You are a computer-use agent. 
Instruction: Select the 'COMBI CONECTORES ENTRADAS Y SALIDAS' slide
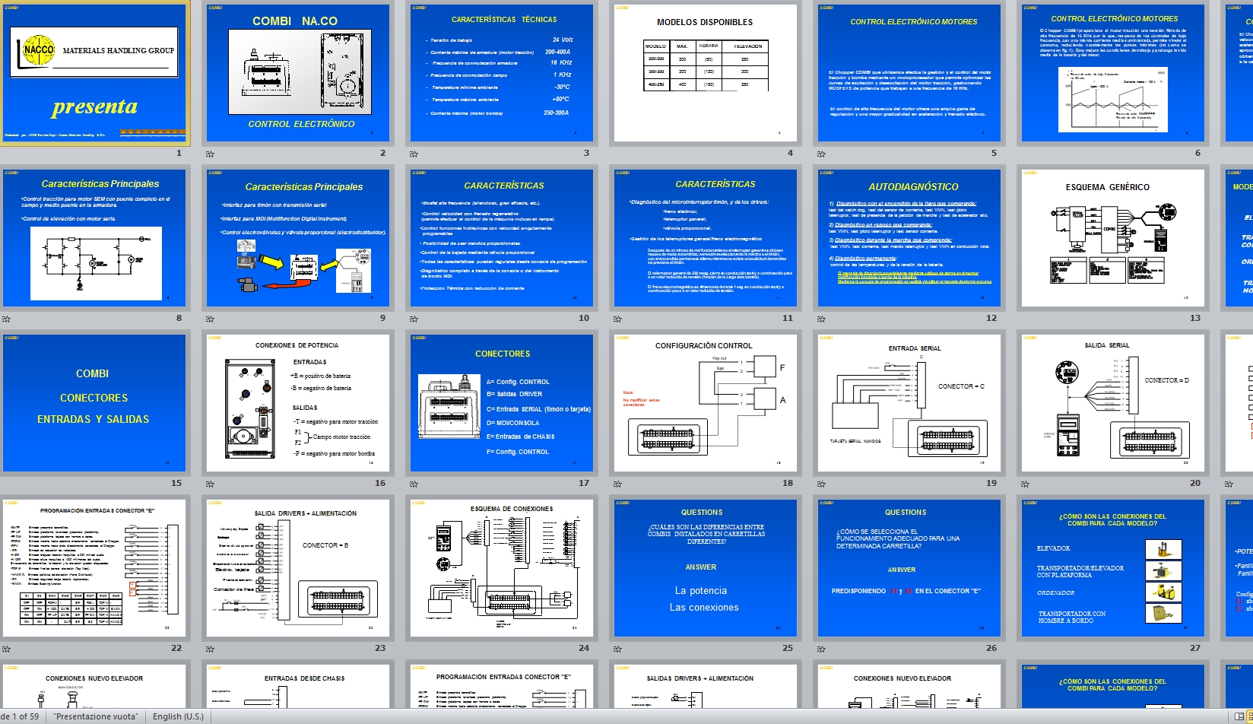94,403
